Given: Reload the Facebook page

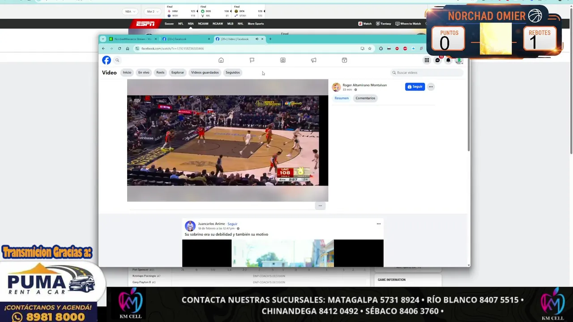Looking at the screenshot, I should tap(120, 48).
